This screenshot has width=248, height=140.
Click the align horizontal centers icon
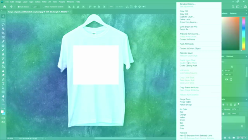pyautogui.click(x=74, y=7)
